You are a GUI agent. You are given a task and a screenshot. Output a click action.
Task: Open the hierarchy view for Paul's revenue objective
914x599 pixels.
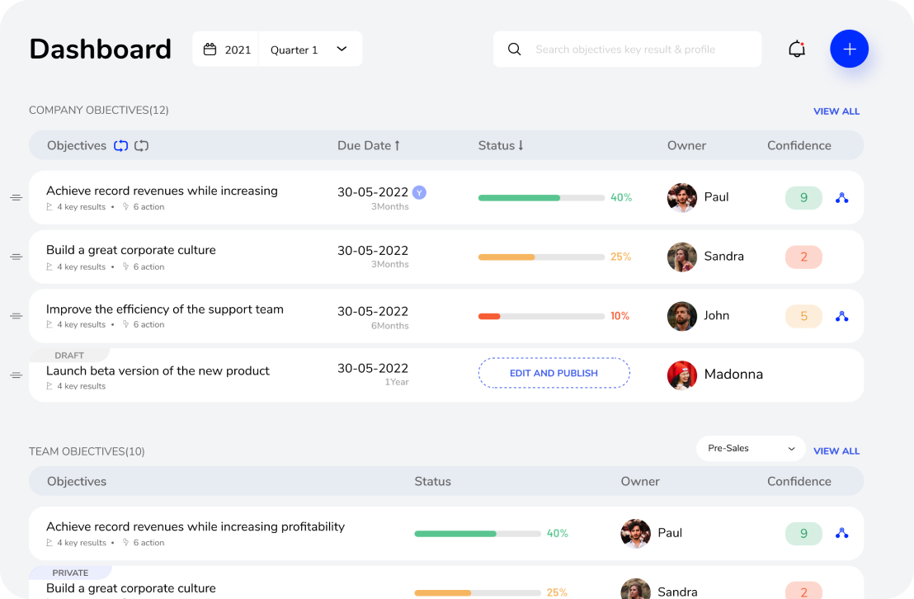pyautogui.click(x=841, y=197)
